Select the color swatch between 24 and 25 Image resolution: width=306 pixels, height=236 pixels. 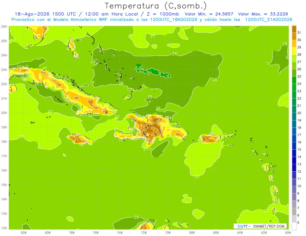pyautogui.click(x=294, y=80)
